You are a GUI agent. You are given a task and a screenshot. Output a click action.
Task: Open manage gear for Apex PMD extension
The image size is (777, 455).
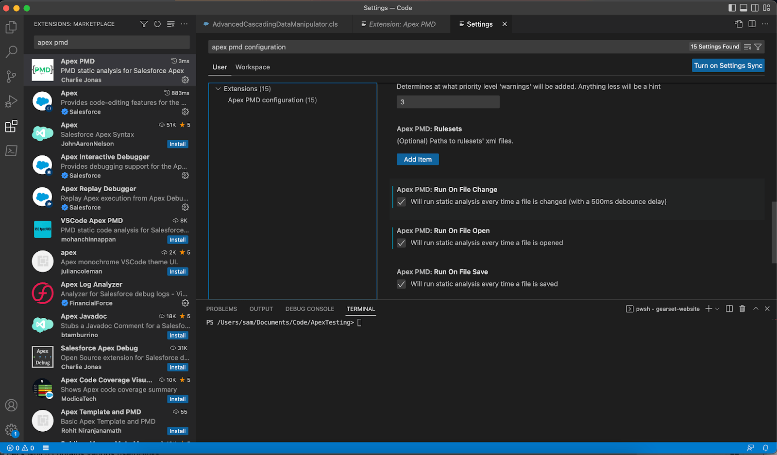[x=185, y=80]
